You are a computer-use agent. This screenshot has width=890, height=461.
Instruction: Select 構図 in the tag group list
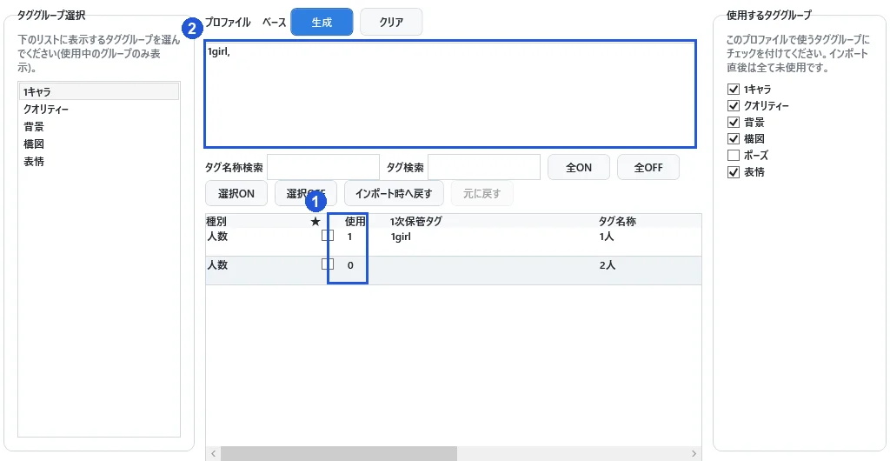pos(99,144)
